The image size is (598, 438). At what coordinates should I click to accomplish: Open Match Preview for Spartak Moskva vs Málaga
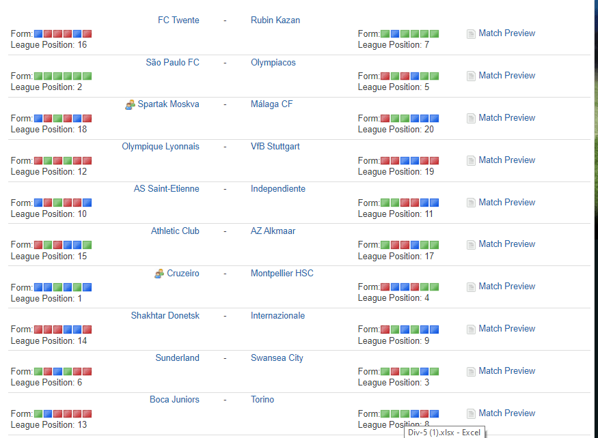coord(506,118)
